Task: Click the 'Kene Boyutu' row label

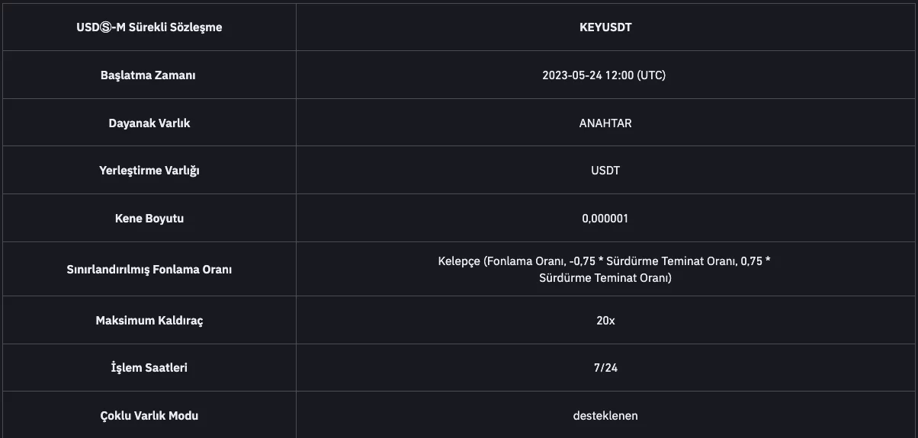Action: pyautogui.click(x=149, y=219)
